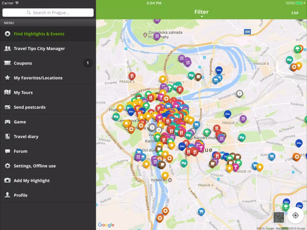This screenshot has height=230, width=307.
Task: Click the Coupons badge showing 1
Action: tap(88, 63)
